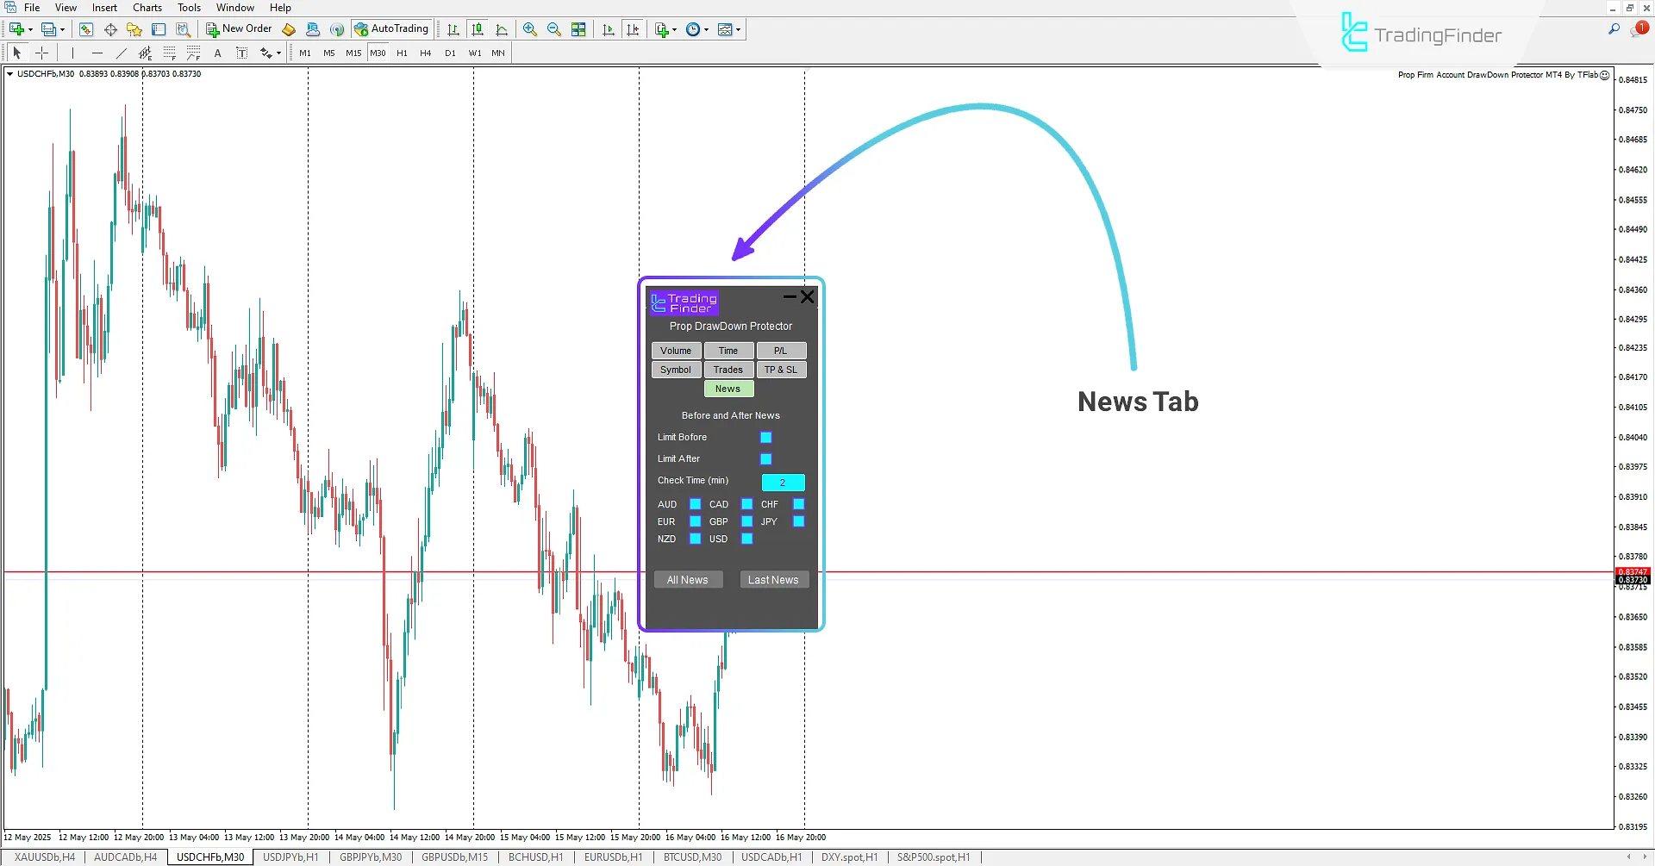Open the New Order dialog
Screen dimensions: 1655x866
pyautogui.click(x=239, y=28)
